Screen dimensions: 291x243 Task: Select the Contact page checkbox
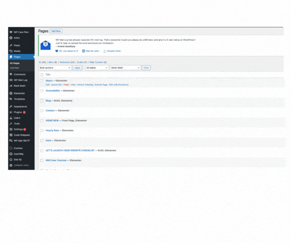pyautogui.click(x=42, y=110)
